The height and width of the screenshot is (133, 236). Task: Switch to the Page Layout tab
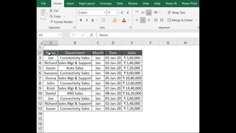(87, 3)
